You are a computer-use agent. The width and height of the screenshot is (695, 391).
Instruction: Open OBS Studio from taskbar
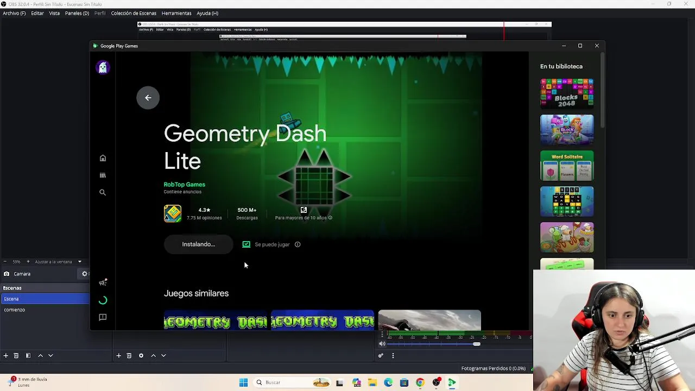coord(436,382)
